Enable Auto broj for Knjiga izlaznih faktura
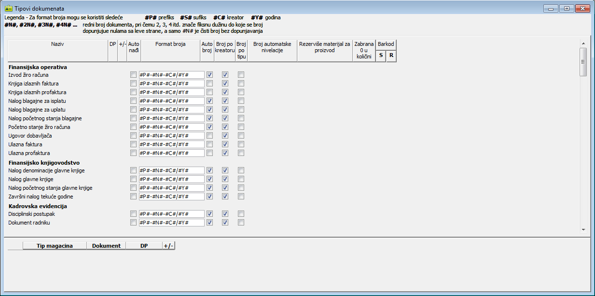595x296 pixels. pos(210,84)
